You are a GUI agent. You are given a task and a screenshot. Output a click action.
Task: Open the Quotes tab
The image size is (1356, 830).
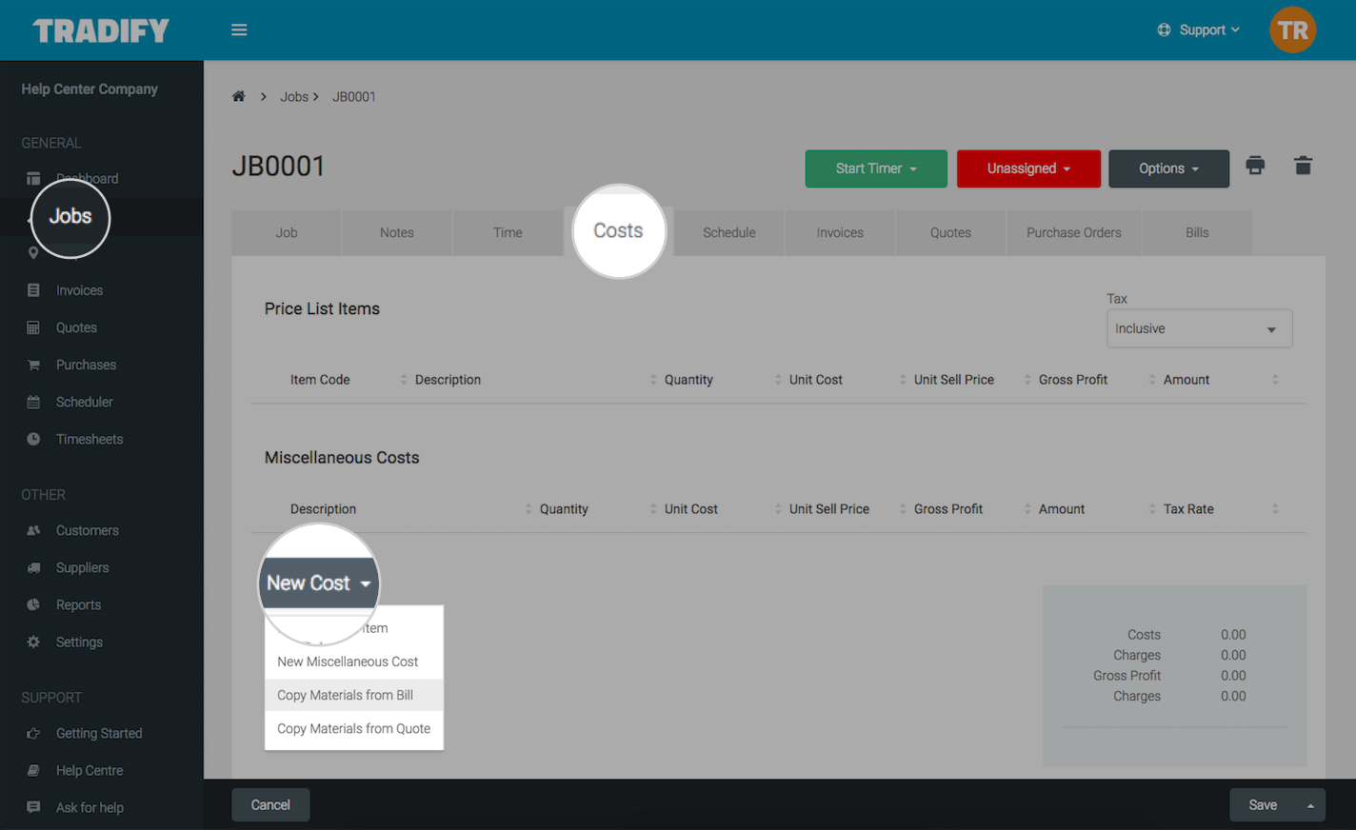tap(950, 232)
